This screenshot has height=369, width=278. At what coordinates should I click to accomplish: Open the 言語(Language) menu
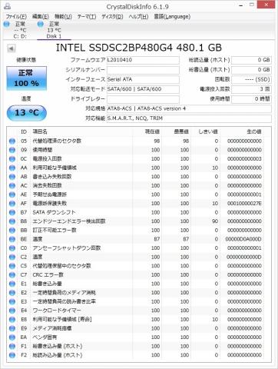172,17
